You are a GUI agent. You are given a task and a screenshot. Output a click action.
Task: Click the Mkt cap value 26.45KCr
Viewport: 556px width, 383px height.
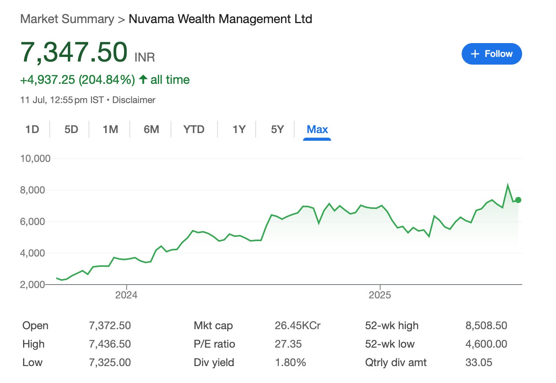[x=298, y=325]
